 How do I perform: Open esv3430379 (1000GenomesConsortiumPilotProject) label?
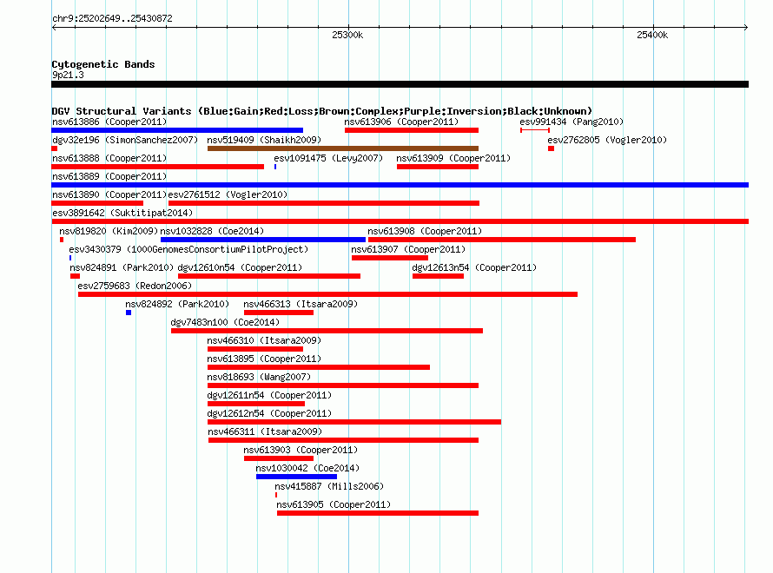tap(188, 249)
